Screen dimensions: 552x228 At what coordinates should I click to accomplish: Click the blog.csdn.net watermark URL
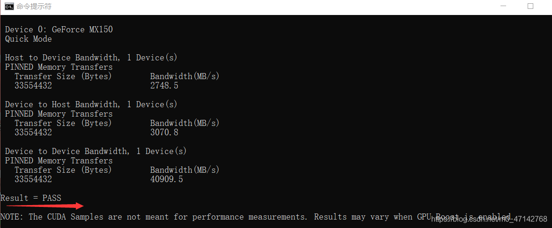[x=489, y=219]
